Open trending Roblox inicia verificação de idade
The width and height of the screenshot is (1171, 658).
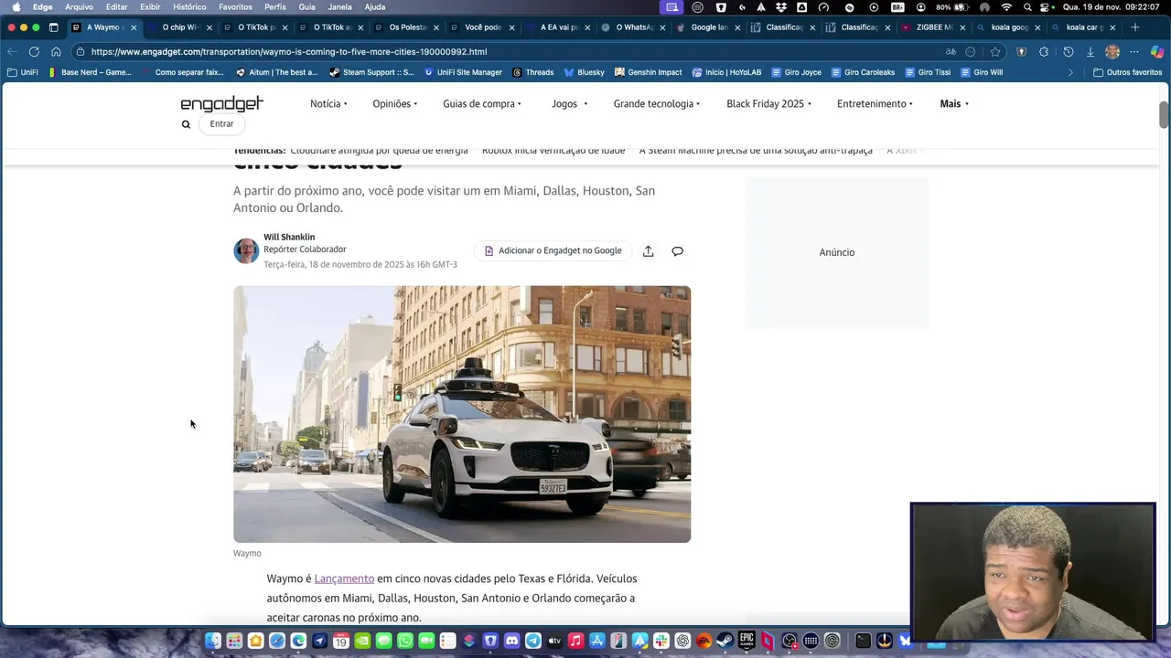tap(553, 151)
